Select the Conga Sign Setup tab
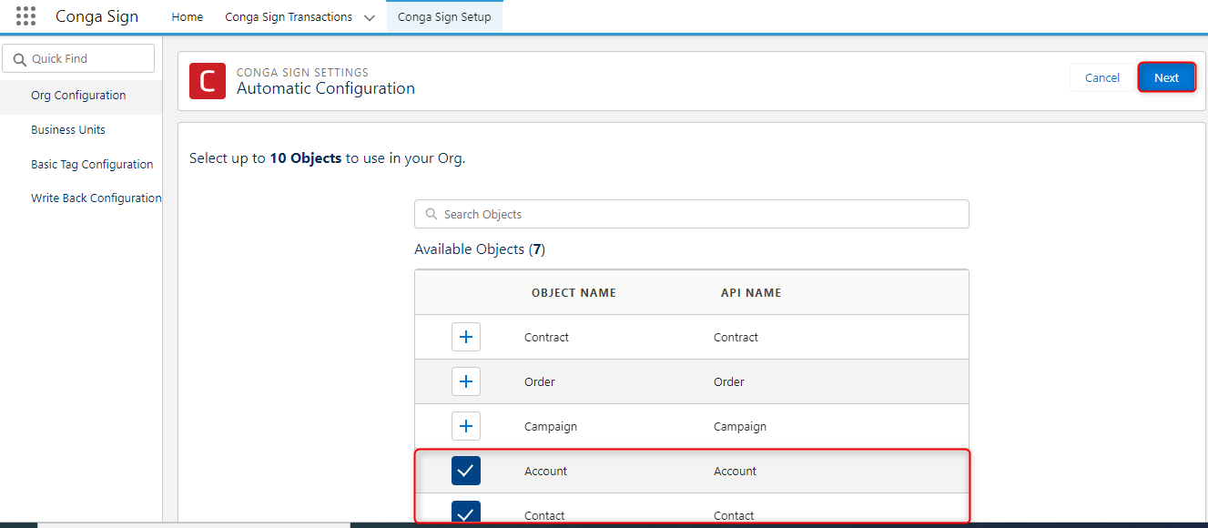The image size is (1208, 528). (x=444, y=16)
